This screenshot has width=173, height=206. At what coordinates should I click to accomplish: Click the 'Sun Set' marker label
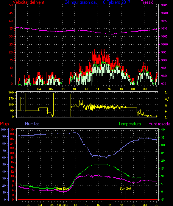[125, 189]
